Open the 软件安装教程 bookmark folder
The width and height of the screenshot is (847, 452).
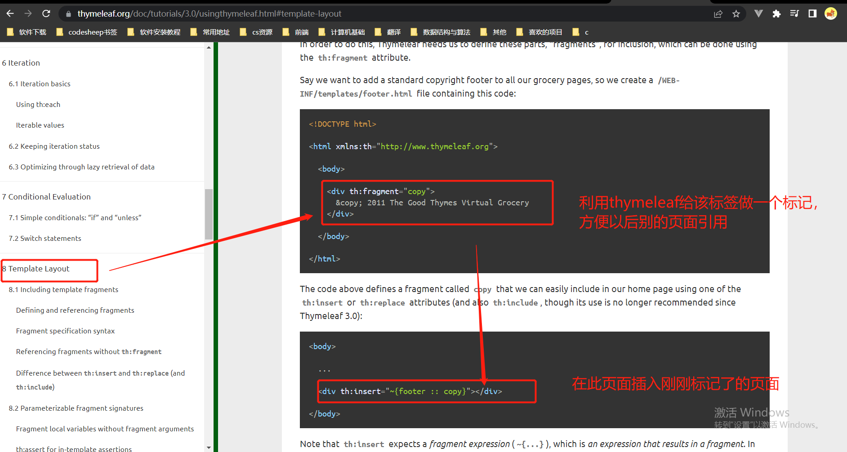154,32
